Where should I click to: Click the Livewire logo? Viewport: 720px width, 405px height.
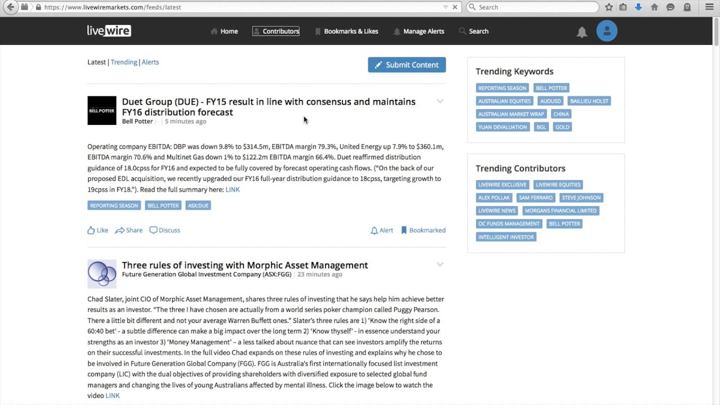pyautogui.click(x=109, y=31)
